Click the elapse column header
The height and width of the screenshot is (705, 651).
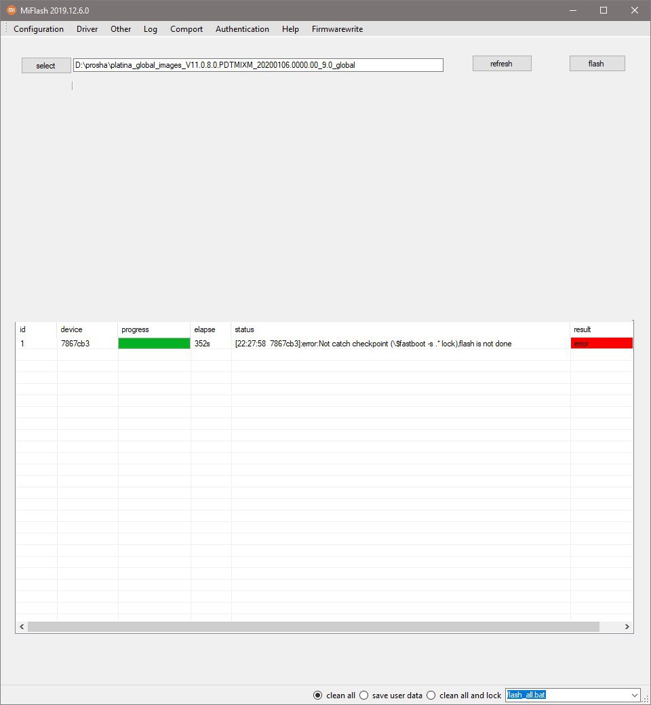tap(210, 329)
